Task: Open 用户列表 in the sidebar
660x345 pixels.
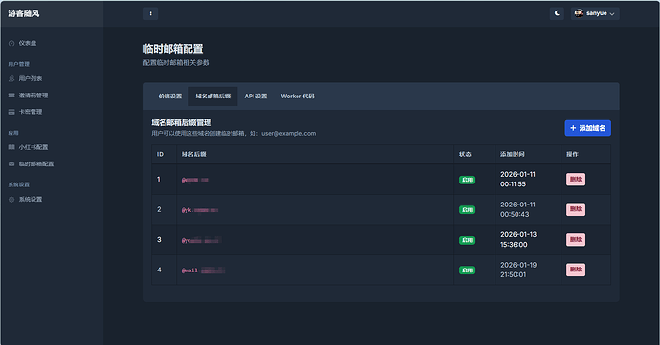Action: [x=31, y=78]
